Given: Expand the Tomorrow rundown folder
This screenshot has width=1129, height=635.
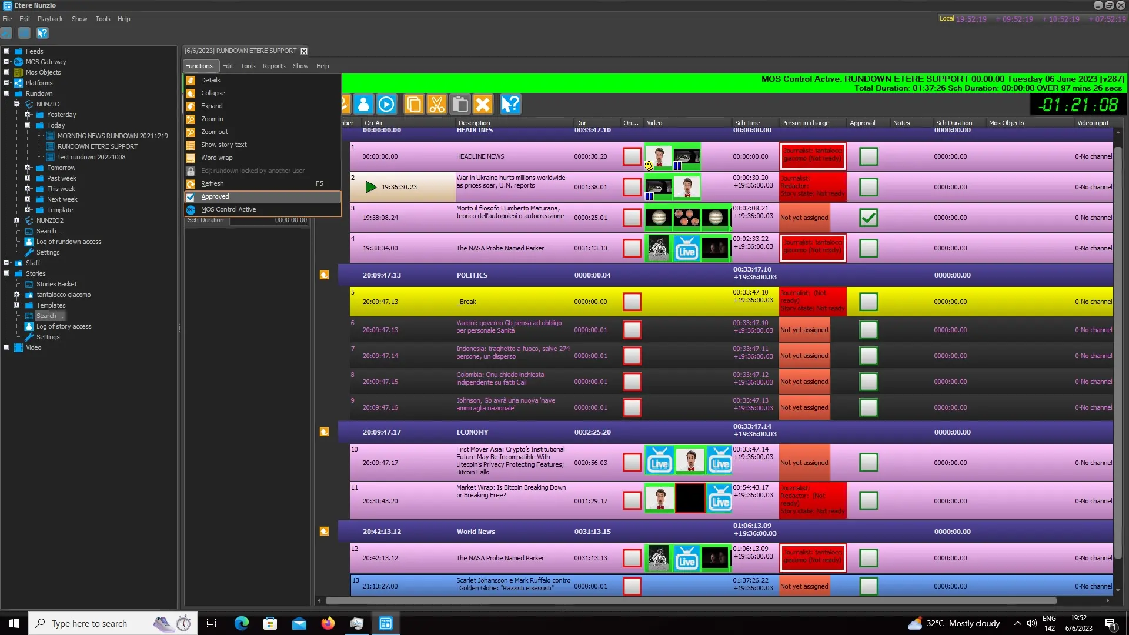Looking at the screenshot, I should (27, 168).
